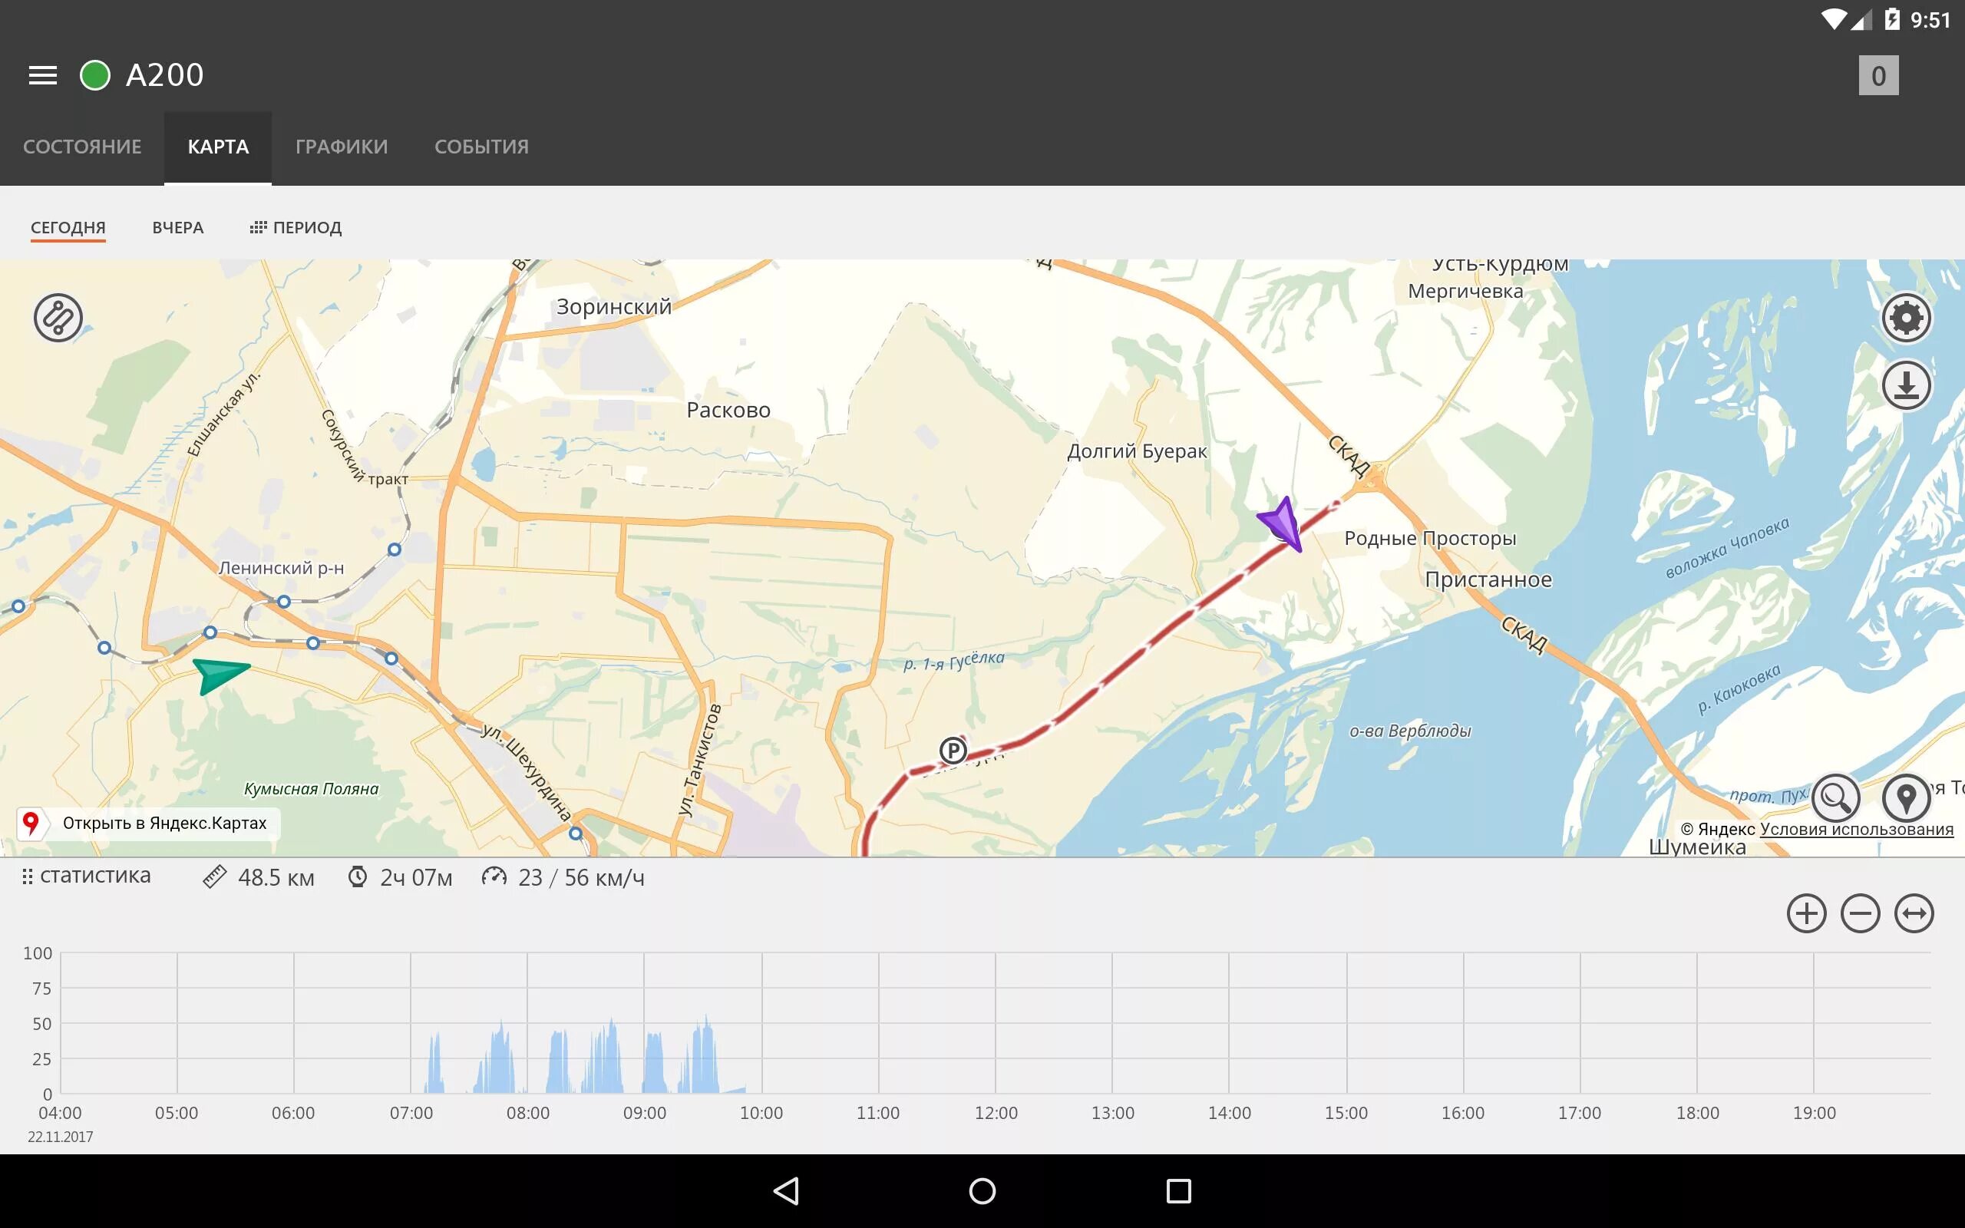Zoom in the speed chart with plus icon
Screen dimensions: 1965x1228
coord(1806,913)
